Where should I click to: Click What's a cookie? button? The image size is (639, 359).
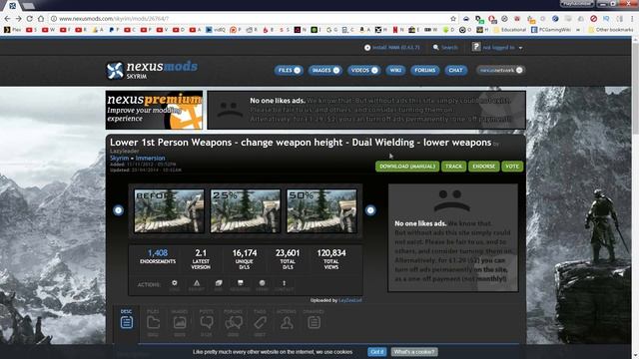(414, 352)
